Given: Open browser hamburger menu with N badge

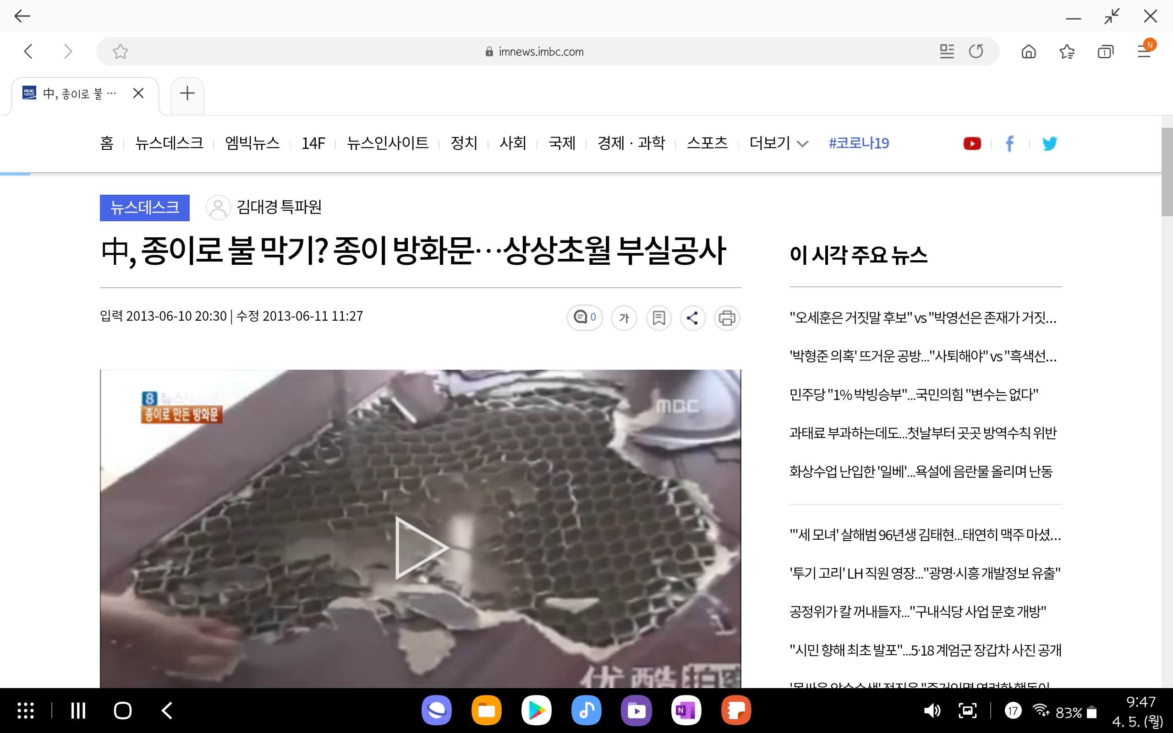Looking at the screenshot, I should point(1145,50).
